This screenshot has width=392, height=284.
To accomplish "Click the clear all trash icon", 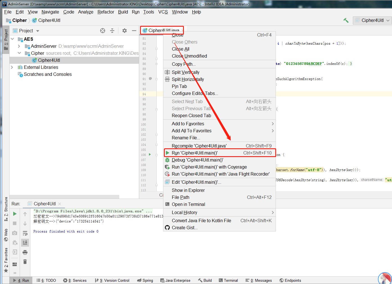I will [x=25, y=262].
